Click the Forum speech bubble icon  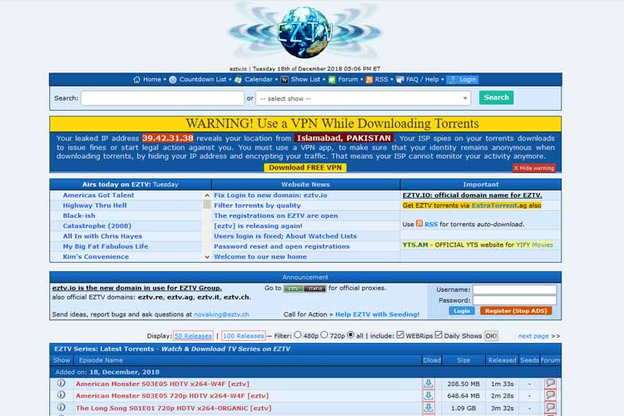pyautogui.click(x=332, y=80)
